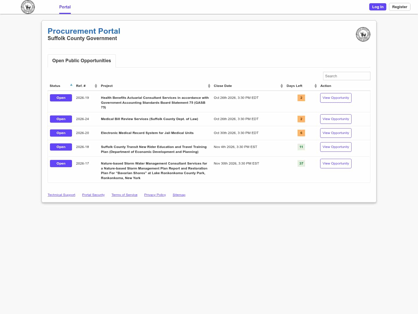Screen dimensions: 418x314
Task: Open the Technical Support link
Action: point(61,195)
